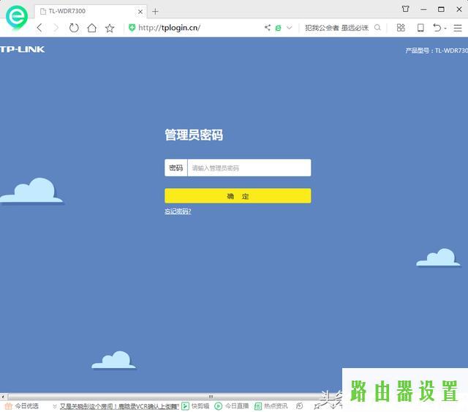Image resolution: width=468 pixels, height=412 pixels.
Task: Click the browser back arrow
Action: point(39,28)
